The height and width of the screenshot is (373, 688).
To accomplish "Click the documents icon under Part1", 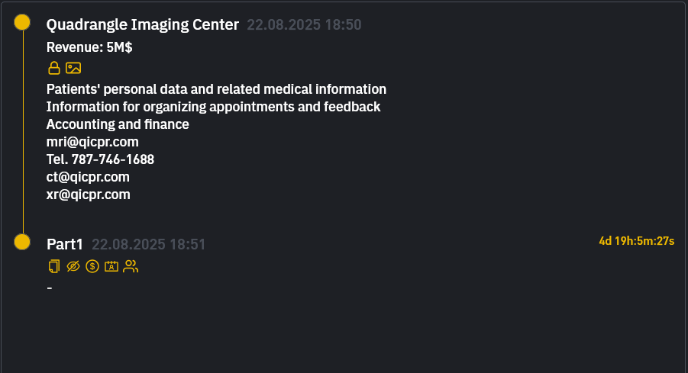I will coord(53,266).
